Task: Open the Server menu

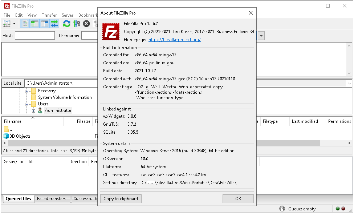Action: click(x=68, y=15)
